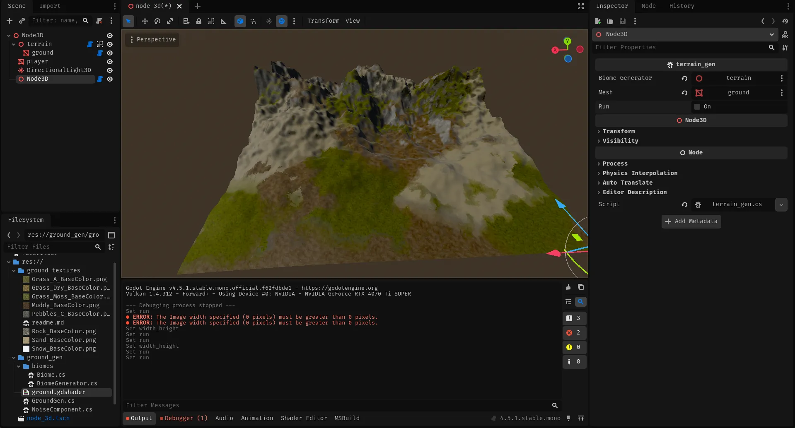Screen dimensions: 795x428
Task: Toggle error messages filter in output
Action: point(574,333)
